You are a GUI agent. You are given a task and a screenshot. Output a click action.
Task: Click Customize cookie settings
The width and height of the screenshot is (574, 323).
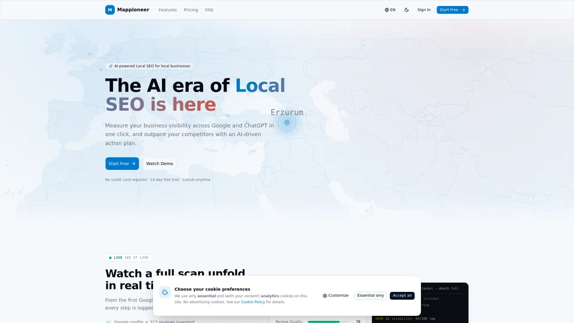[335, 295]
